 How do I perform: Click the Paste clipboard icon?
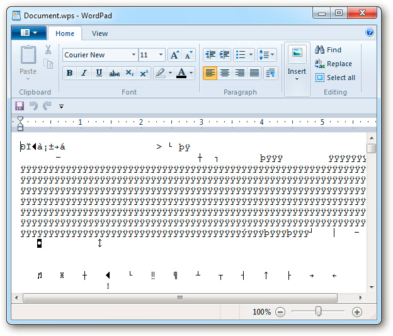(x=28, y=54)
